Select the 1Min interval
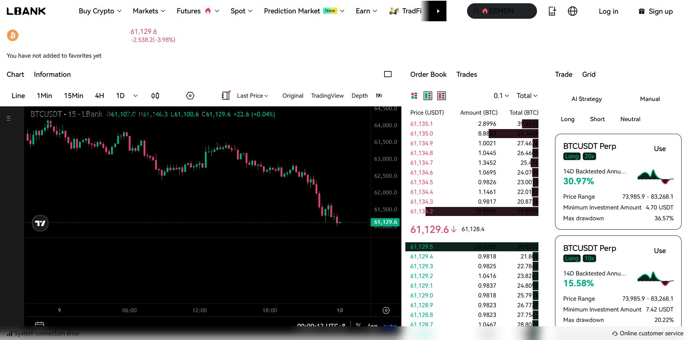Screen dimensions: 687x340 coord(44,96)
